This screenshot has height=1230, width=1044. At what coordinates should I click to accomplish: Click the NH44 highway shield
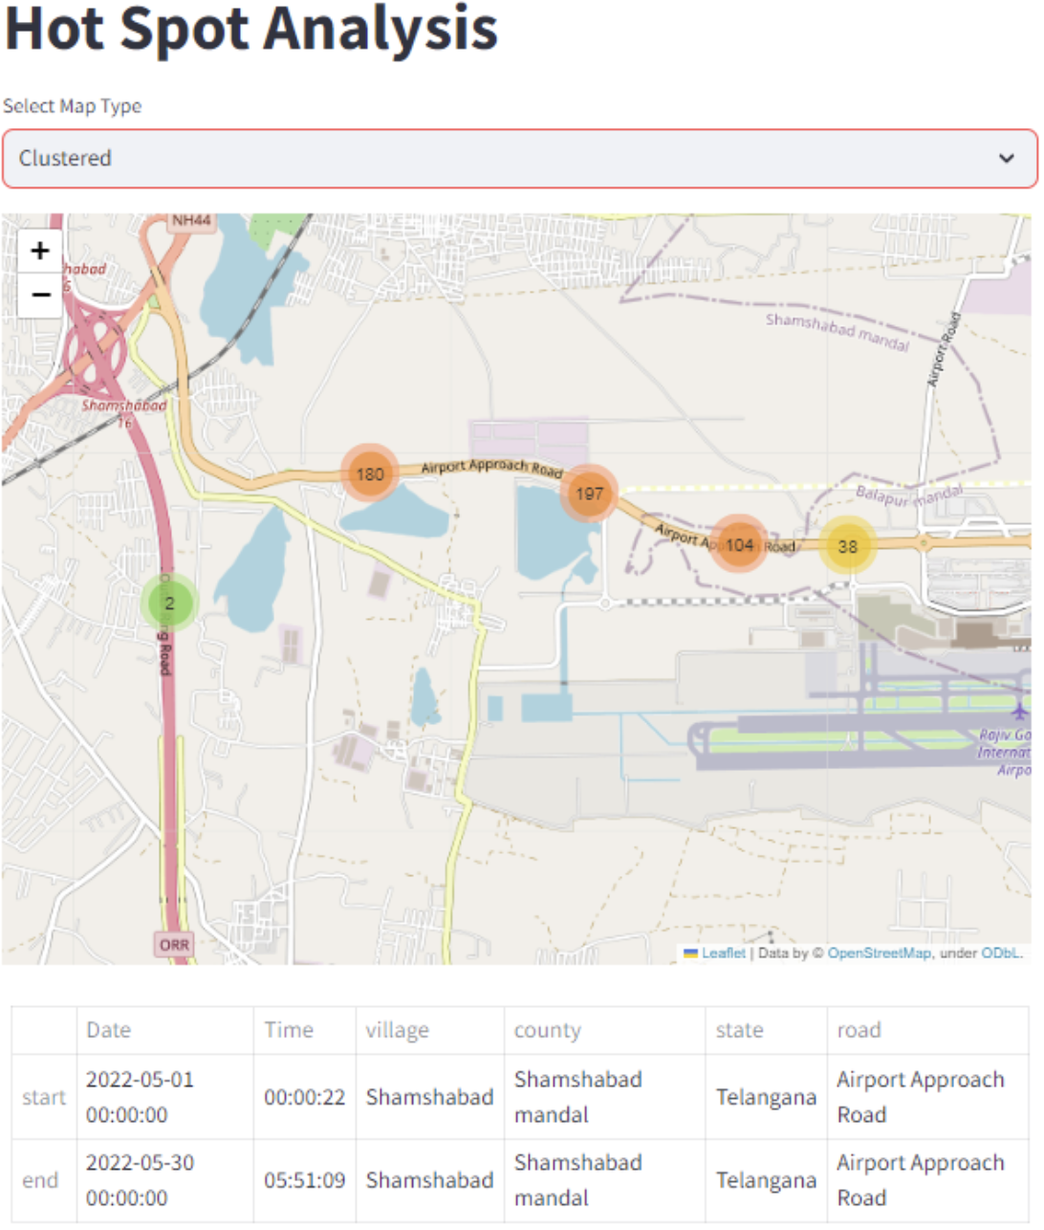click(191, 221)
